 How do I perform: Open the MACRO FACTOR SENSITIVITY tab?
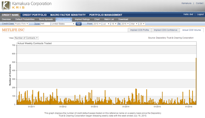pyautogui.click(x=68, y=15)
